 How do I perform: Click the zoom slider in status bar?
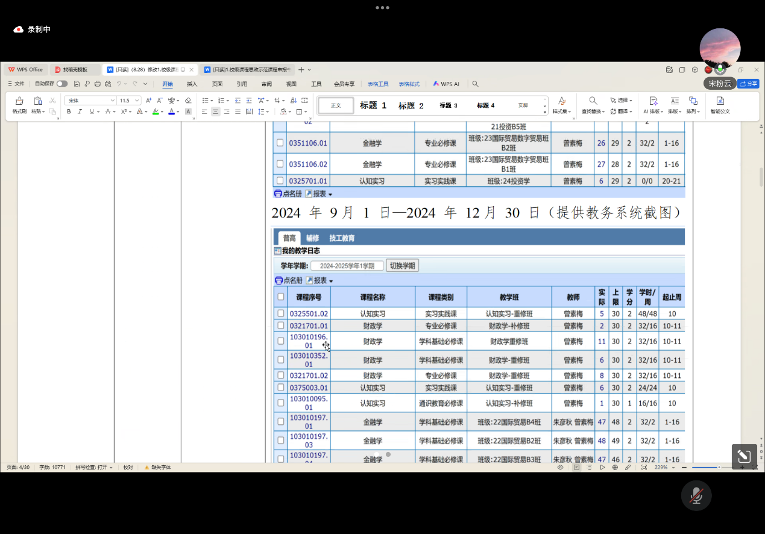(719, 467)
